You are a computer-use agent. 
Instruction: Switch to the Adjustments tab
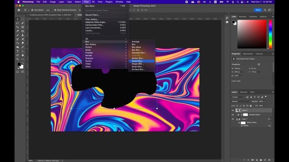tap(248, 54)
